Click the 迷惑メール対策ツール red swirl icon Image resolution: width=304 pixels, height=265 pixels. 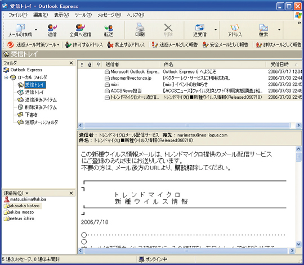(x=10, y=45)
